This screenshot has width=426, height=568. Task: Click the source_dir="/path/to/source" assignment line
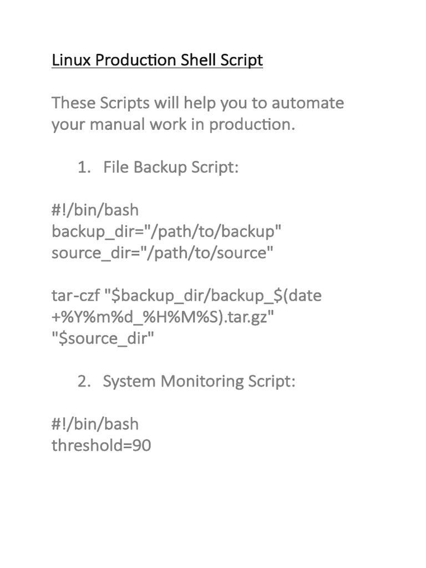163,253
